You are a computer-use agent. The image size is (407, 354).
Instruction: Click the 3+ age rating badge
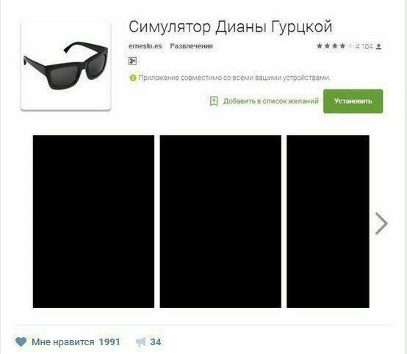point(132,61)
